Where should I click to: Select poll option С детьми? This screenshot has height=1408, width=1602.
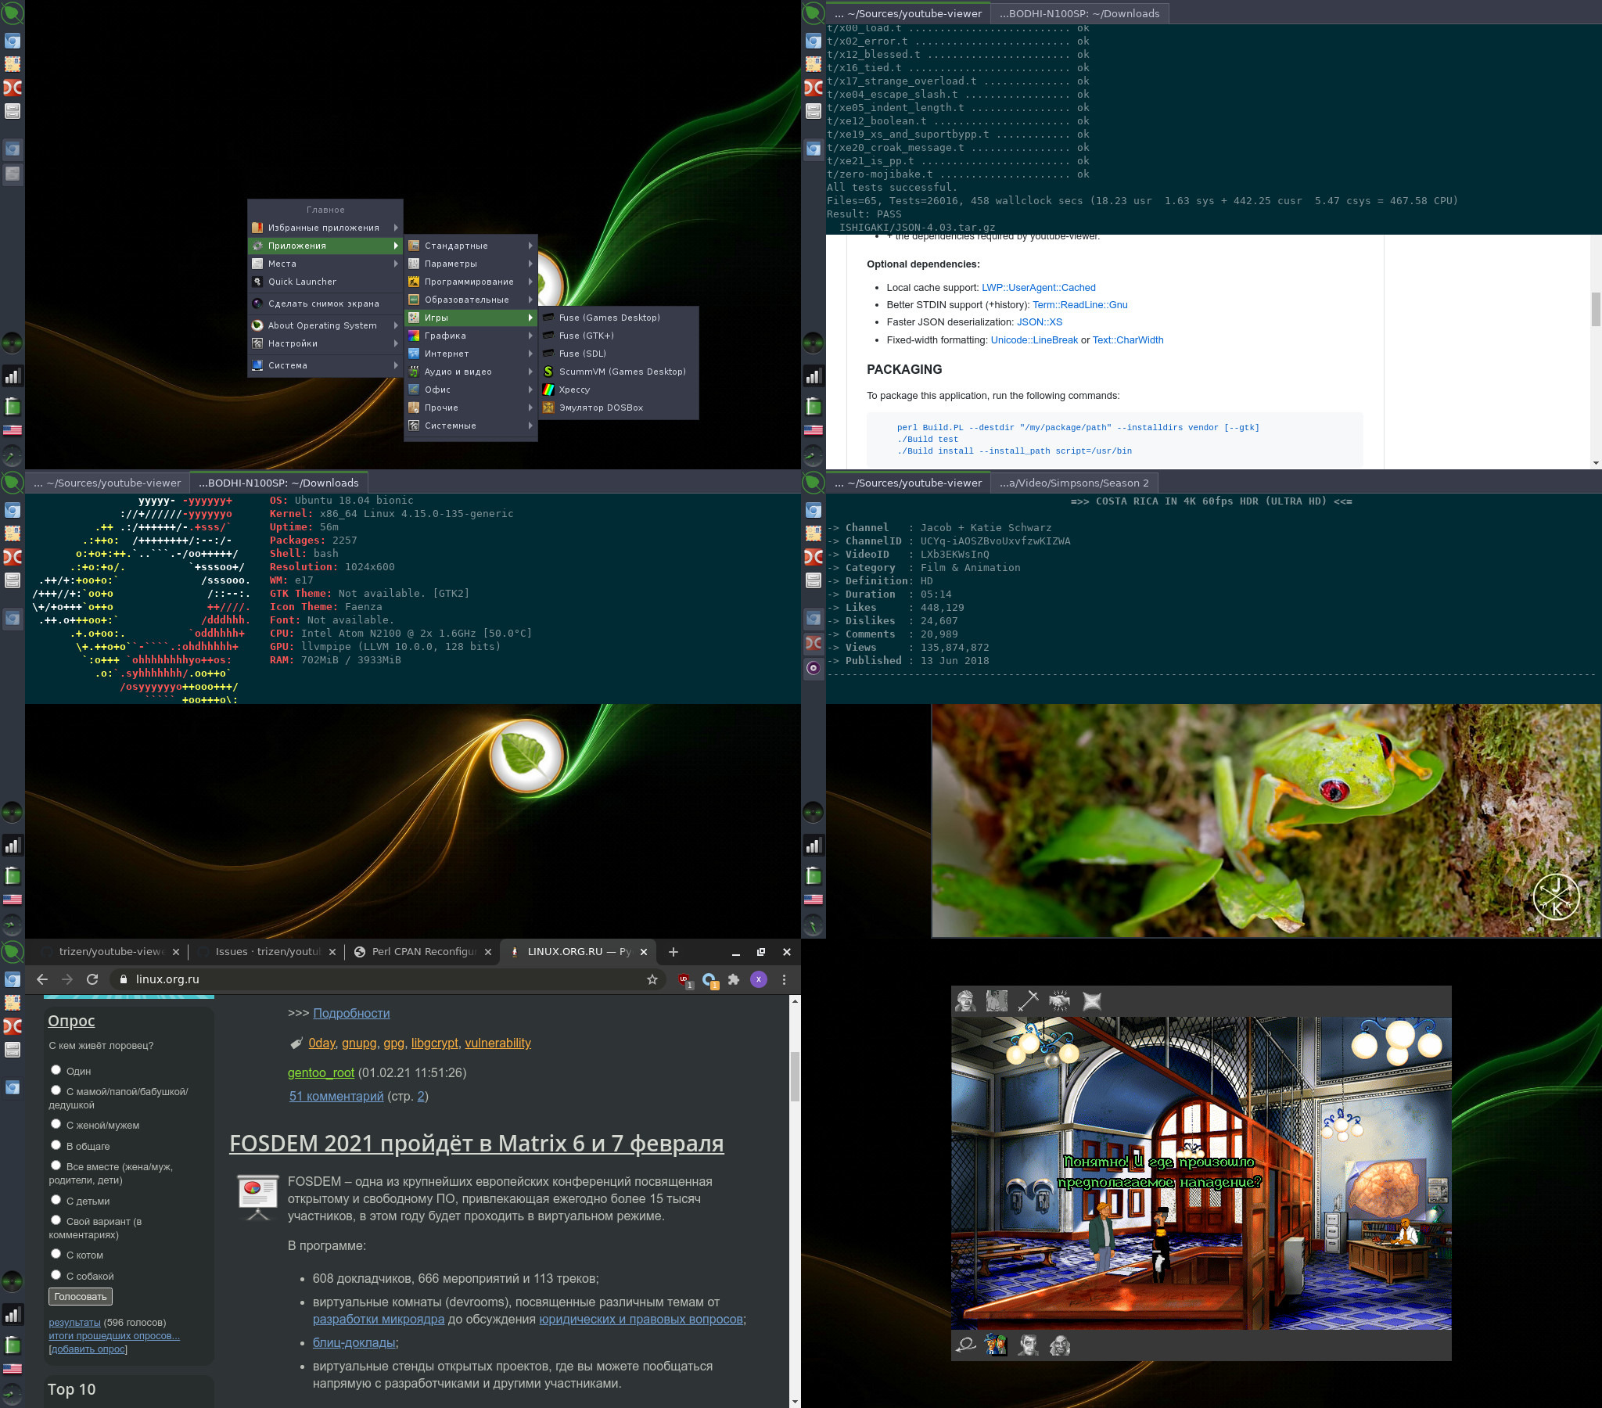tap(56, 1199)
